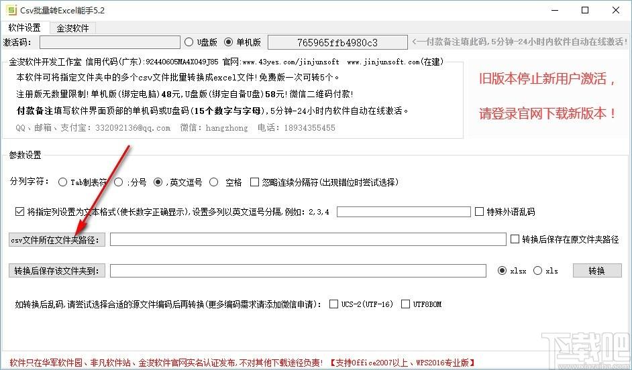Image resolution: width=632 pixels, height=370 pixels.
Task: Click the 微信: hangzhong text
Action: point(214,128)
